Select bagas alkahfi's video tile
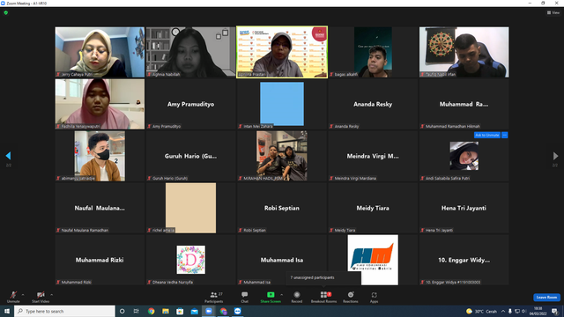 373,52
